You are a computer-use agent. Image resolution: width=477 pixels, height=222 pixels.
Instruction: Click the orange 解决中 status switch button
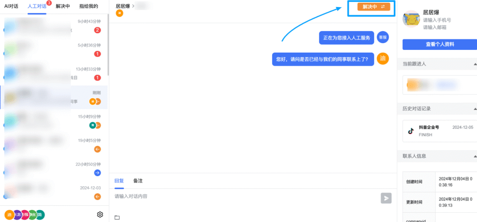pos(374,7)
